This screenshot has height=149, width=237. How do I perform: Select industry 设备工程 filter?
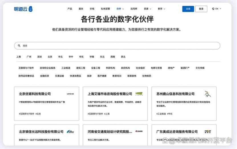(x=96, y=68)
